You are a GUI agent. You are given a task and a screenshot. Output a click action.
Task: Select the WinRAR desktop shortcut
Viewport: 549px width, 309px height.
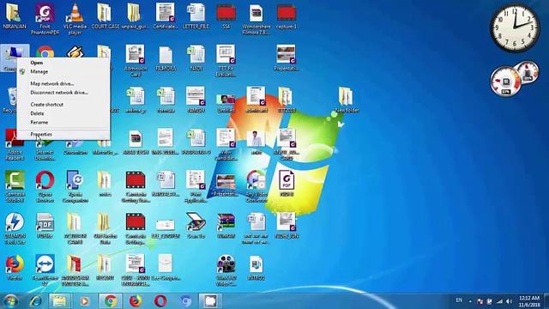coord(226,226)
